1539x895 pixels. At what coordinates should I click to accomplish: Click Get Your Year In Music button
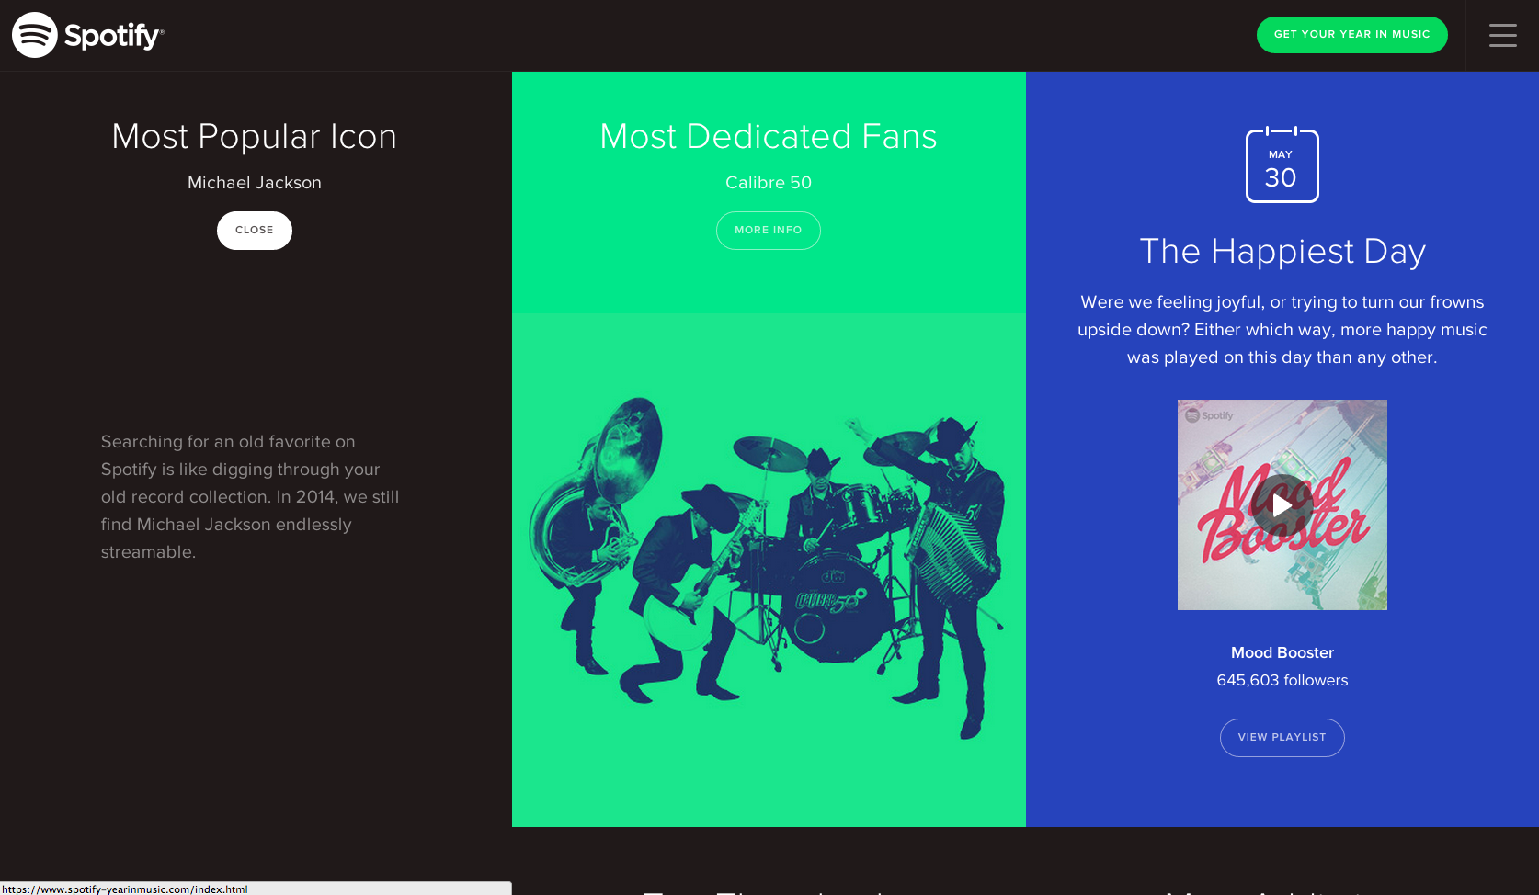(x=1351, y=35)
